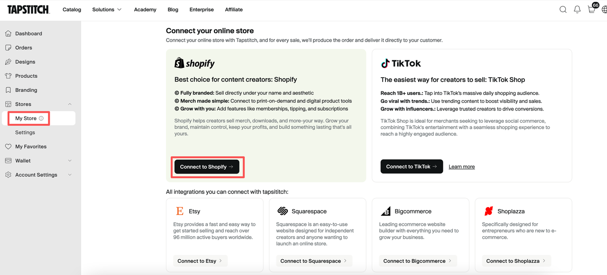Open the notifications bell icon
Viewport: 607px width, 275px height.
577,9
